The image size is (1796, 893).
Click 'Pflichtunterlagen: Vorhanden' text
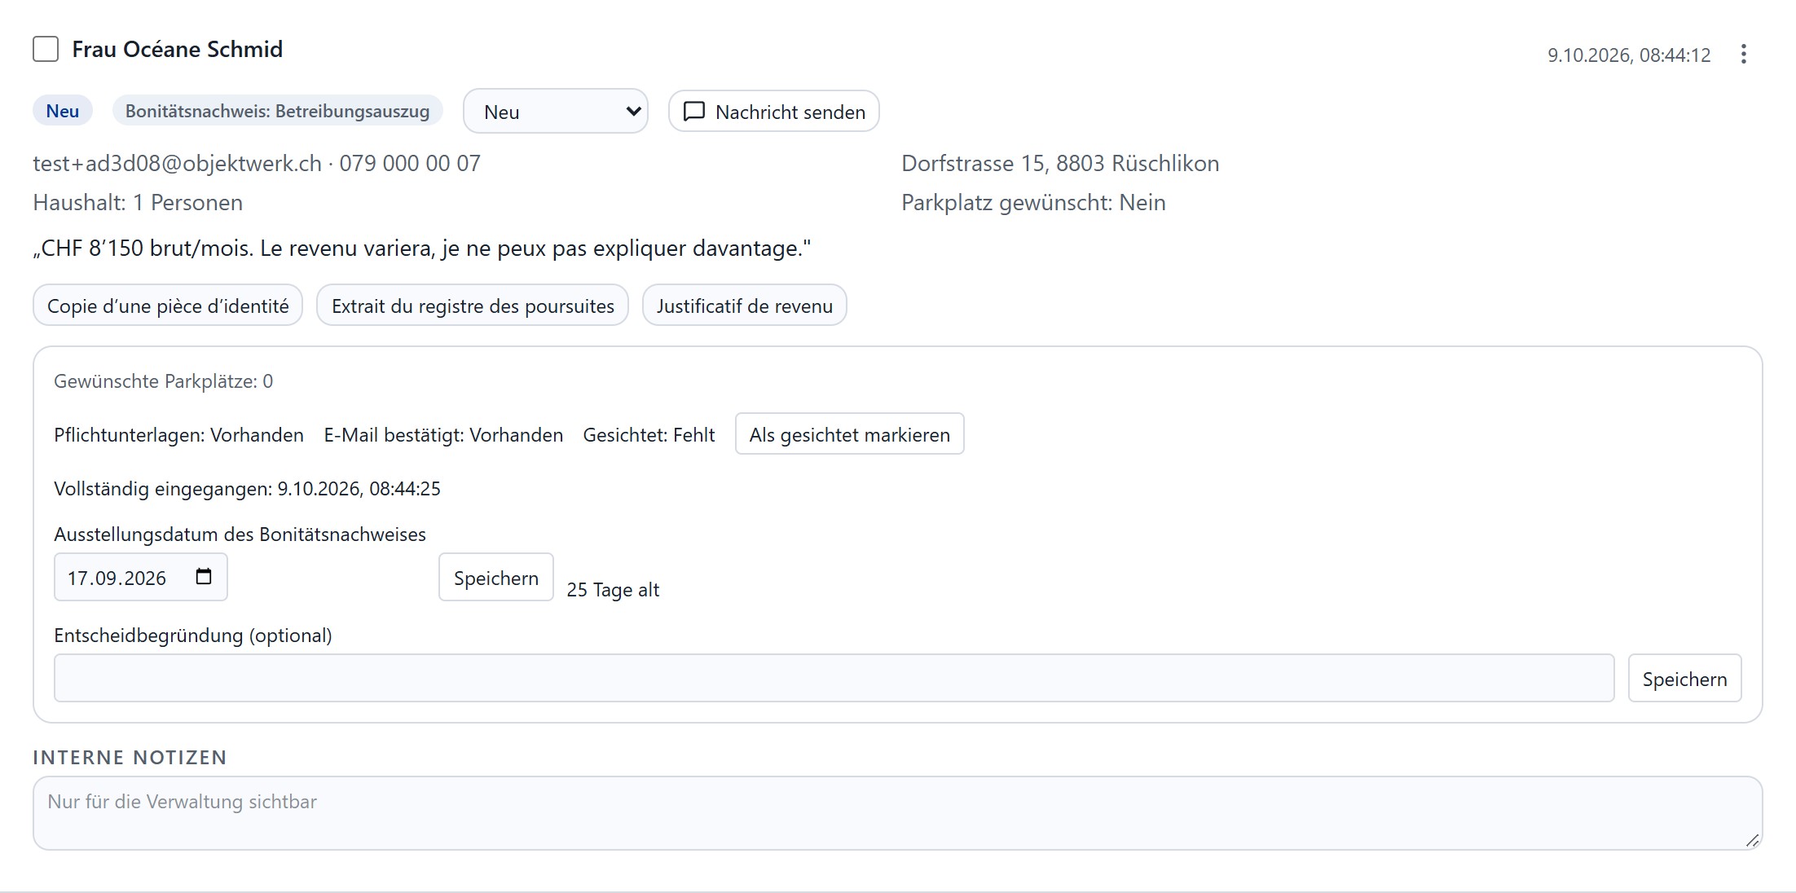178,434
